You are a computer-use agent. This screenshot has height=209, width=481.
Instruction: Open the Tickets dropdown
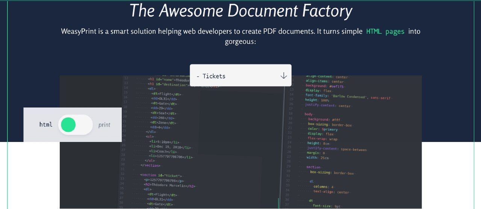[240, 76]
